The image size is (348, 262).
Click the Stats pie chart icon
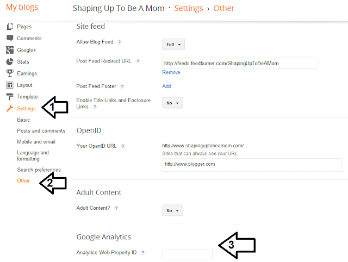tap(10, 62)
